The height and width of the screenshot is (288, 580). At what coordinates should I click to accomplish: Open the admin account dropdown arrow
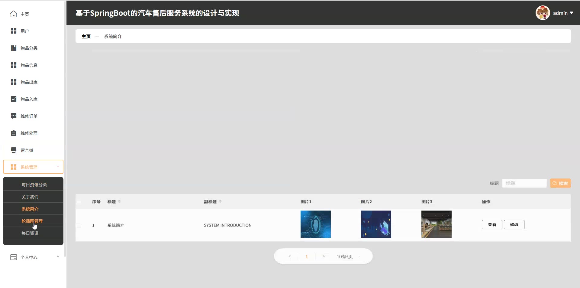click(x=572, y=13)
